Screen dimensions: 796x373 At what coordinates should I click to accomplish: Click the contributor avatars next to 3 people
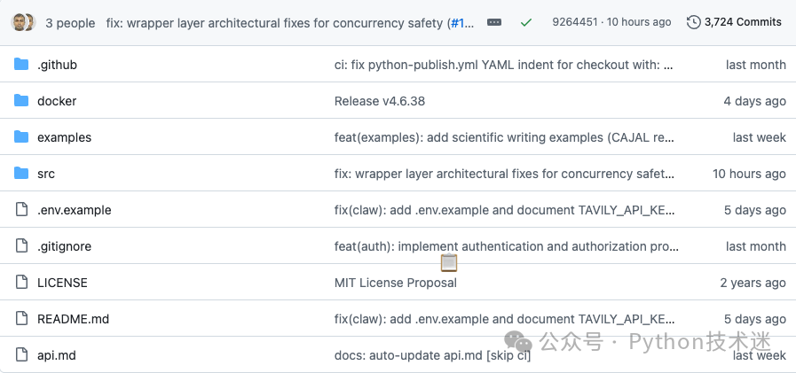[23, 22]
